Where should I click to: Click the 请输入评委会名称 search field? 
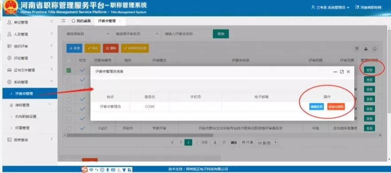(187, 34)
